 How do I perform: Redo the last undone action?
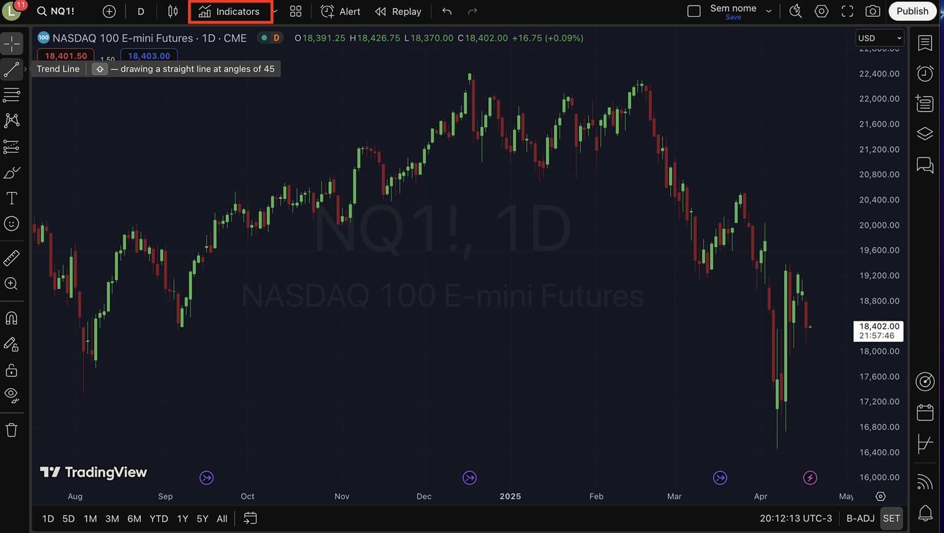[x=473, y=11]
